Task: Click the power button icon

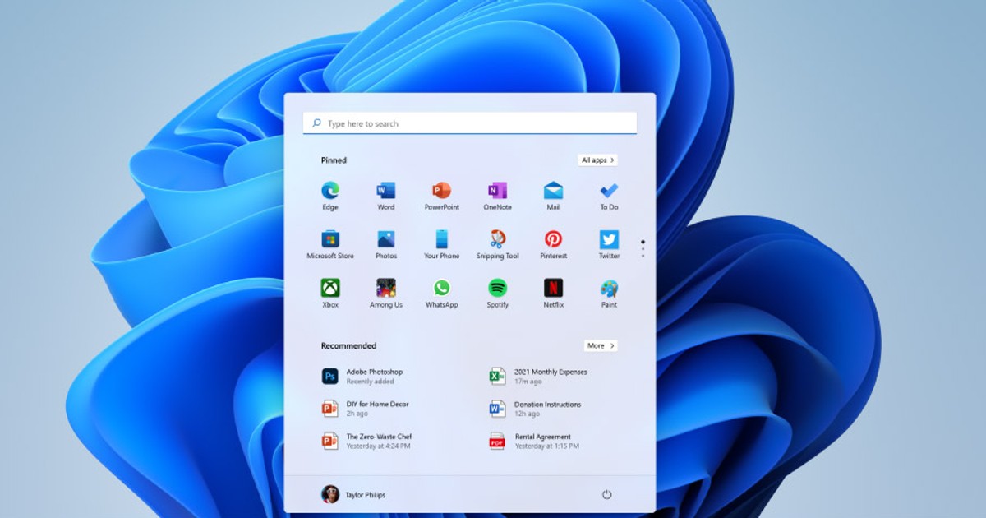Action: point(607,494)
